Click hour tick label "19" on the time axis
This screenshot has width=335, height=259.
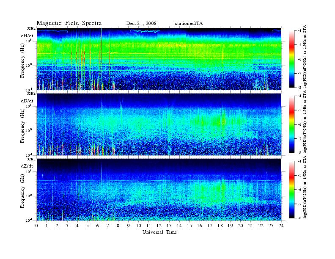coord(230,226)
